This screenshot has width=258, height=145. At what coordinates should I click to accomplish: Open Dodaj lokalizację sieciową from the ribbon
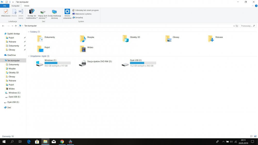click(54, 13)
